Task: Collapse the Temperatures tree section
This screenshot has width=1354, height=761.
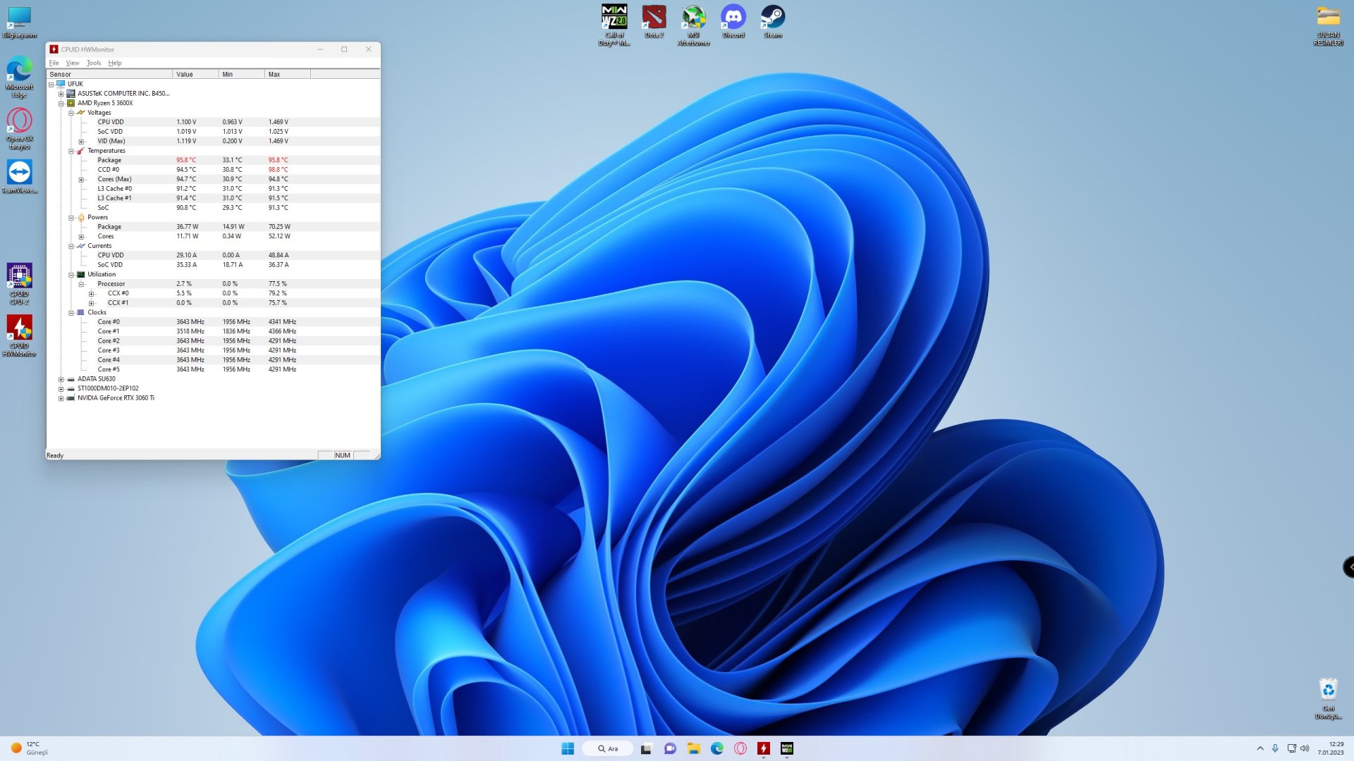Action: click(x=71, y=151)
